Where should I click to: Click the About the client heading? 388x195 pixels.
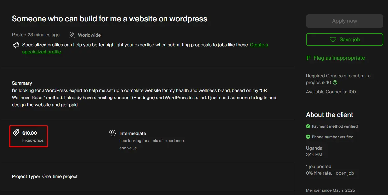(x=329, y=115)
